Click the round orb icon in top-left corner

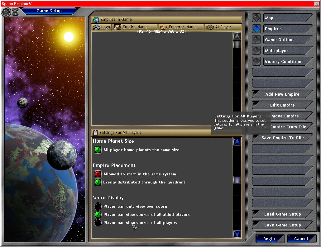pyautogui.click(x=6, y=12)
